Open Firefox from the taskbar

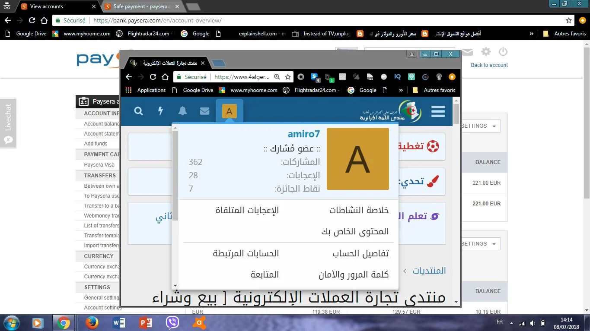[x=92, y=322]
